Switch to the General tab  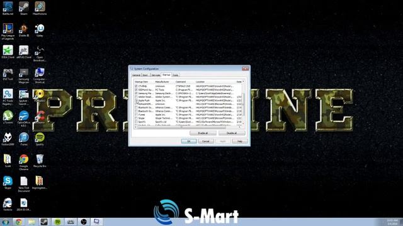136,75
